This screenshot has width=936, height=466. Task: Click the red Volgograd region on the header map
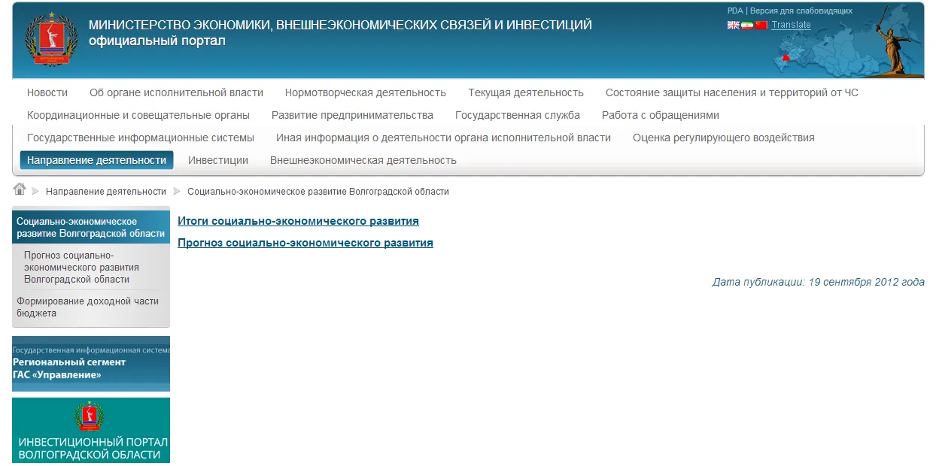click(786, 59)
